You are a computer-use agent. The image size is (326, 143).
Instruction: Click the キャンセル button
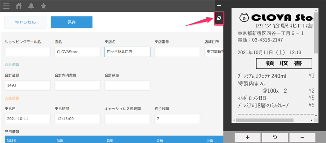pyautogui.click(x=25, y=22)
